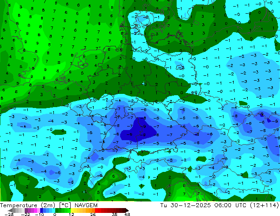Screen dimensions: 280x216
Task: Click the '48' legend label
Action: pos(127,214)
